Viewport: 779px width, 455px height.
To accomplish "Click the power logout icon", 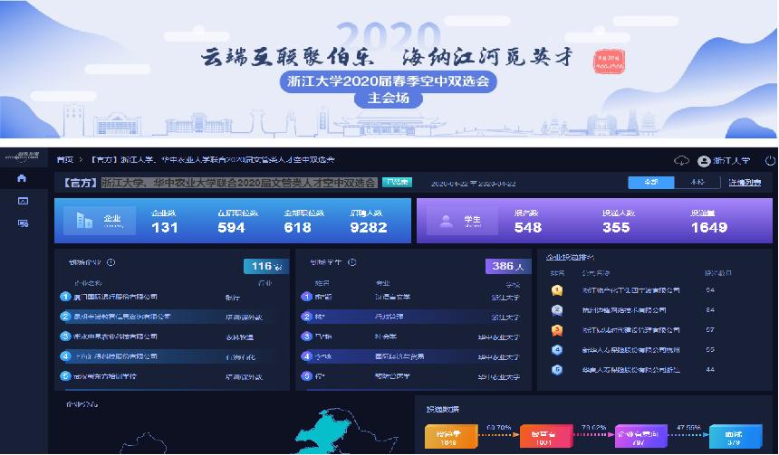I will 770,161.
